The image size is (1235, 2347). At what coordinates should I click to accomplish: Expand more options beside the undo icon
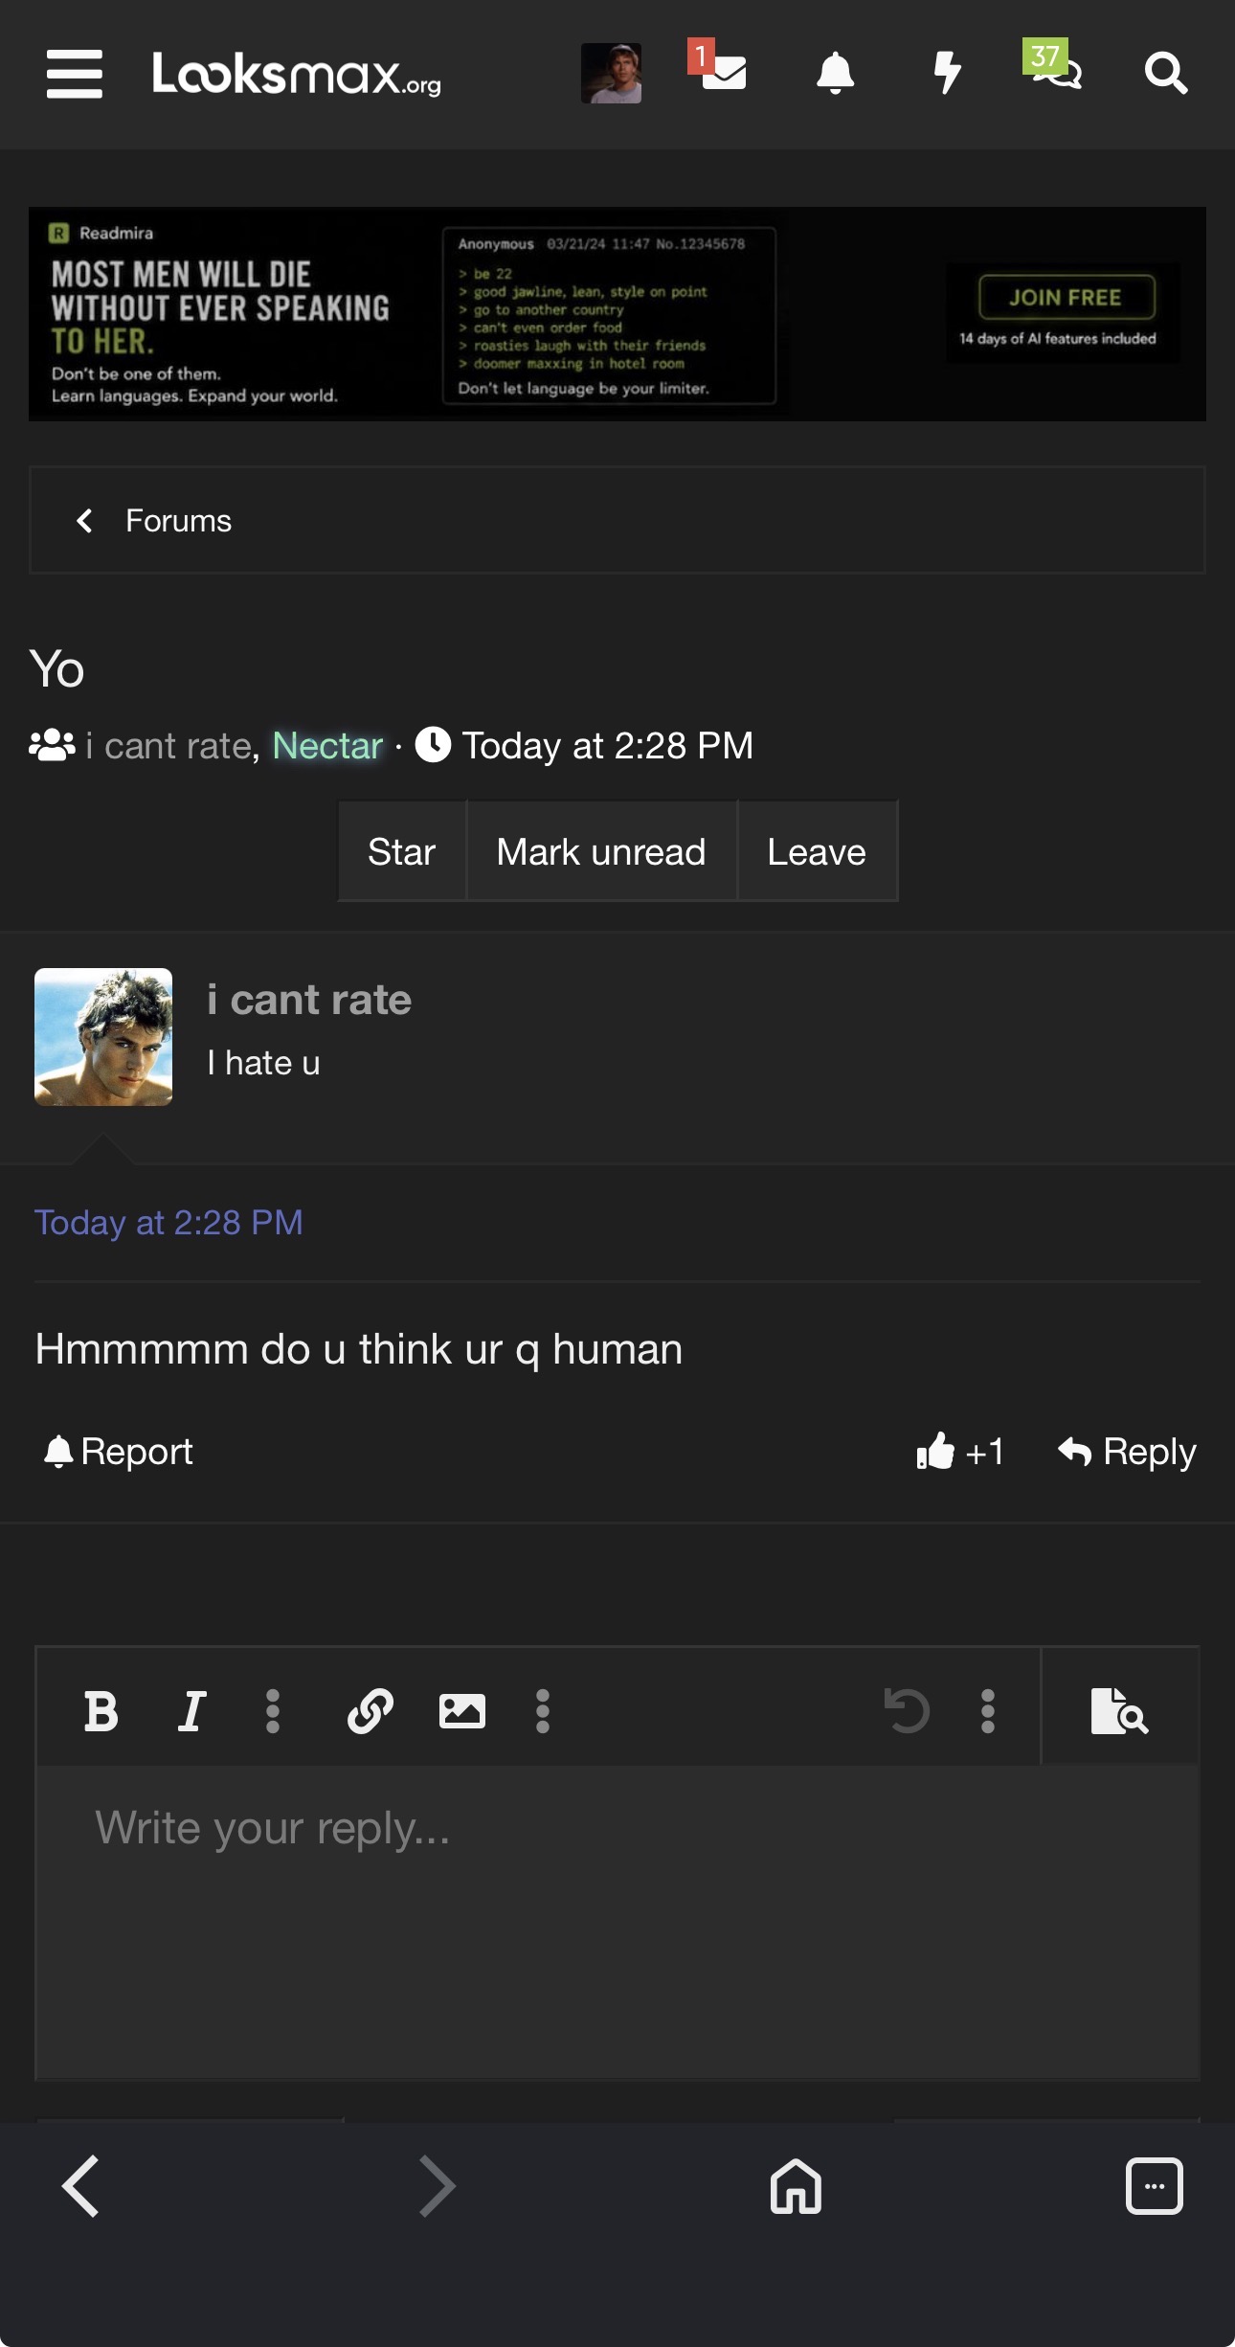coord(988,1710)
